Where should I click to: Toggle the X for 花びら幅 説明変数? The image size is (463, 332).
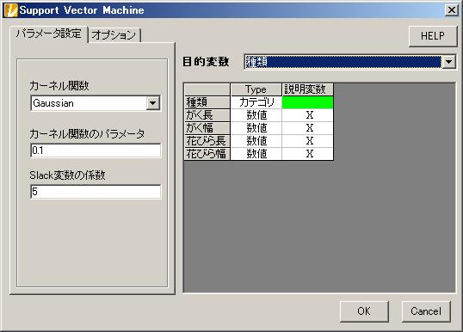pyautogui.click(x=307, y=154)
